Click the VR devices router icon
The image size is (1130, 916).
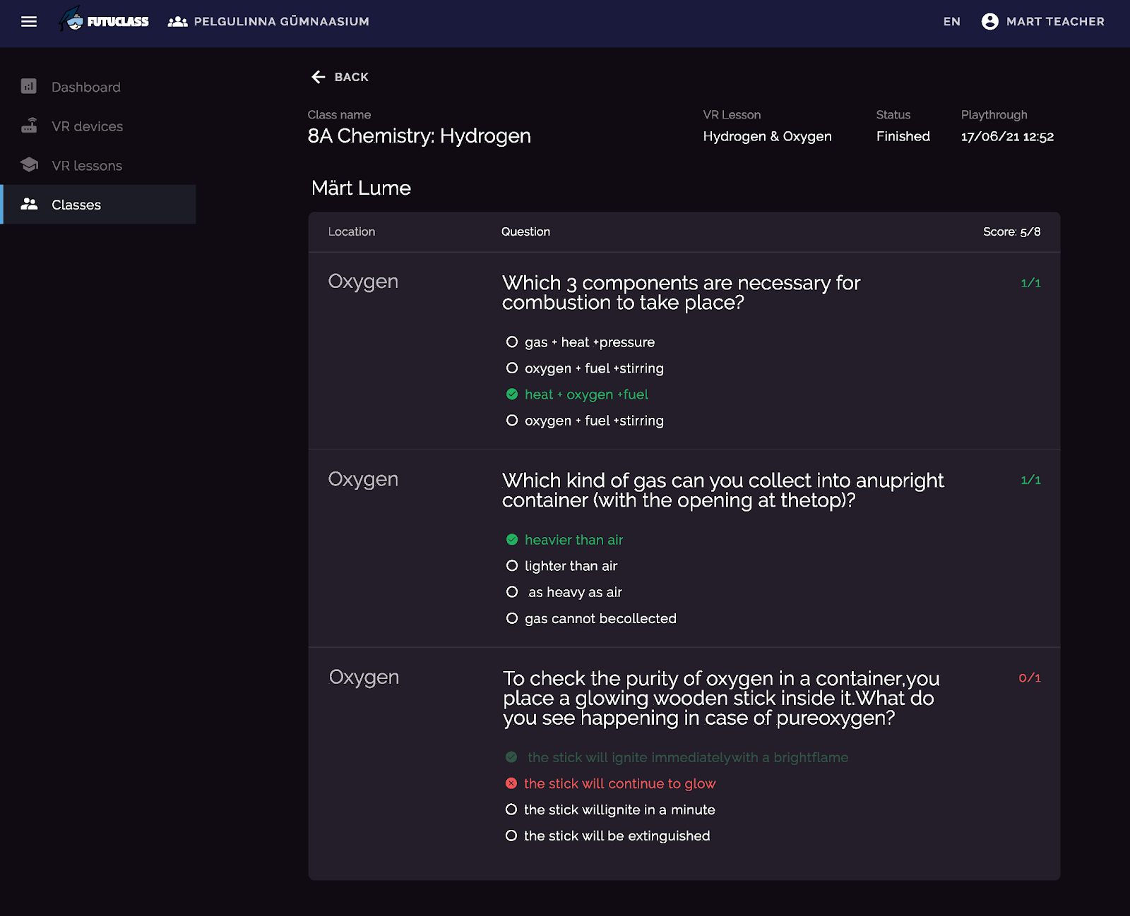click(29, 126)
